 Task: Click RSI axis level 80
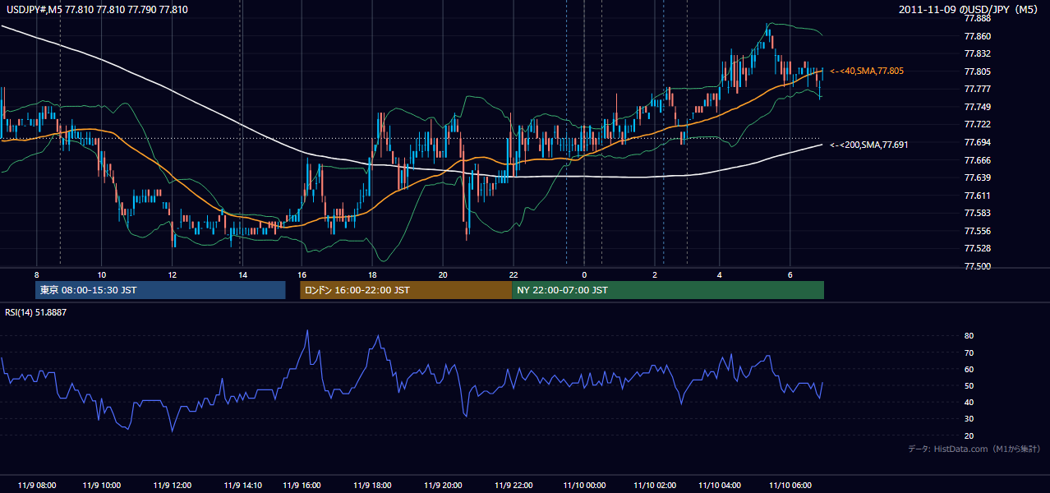coord(969,336)
